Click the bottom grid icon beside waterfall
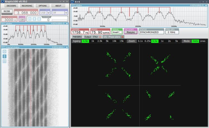 coord(4,61)
